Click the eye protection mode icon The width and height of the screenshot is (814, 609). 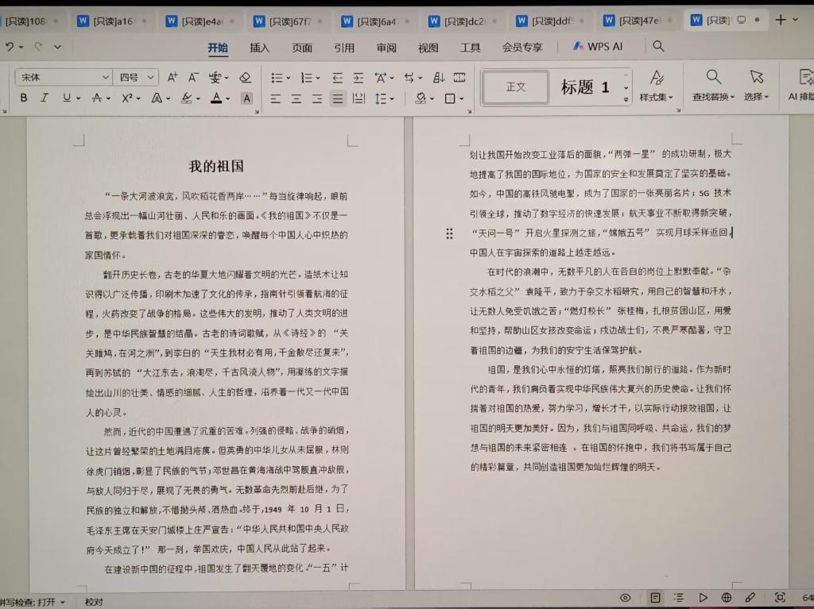pos(626,597)
